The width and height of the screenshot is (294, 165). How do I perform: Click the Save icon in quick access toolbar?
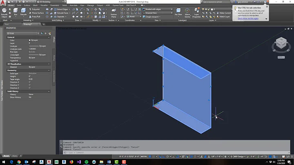point(16,2)
